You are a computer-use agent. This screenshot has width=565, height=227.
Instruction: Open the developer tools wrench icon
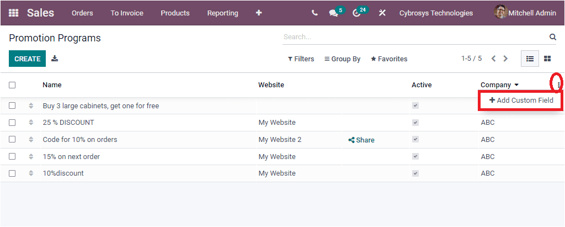click(x=382, y=13)
